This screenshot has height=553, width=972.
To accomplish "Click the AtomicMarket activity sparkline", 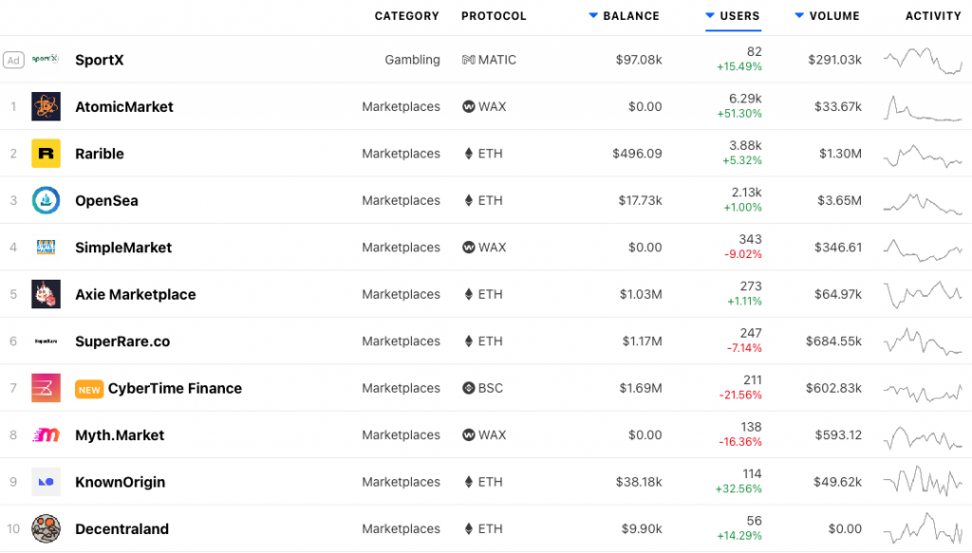I will click(923, 108).
